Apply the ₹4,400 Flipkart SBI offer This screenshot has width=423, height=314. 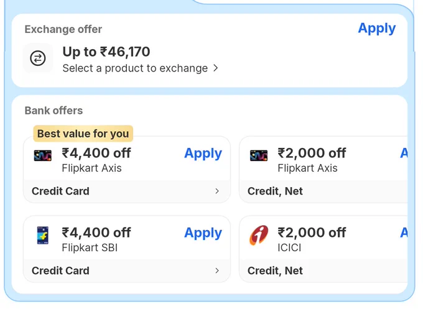pyautogui.click(x=203, y=233)
